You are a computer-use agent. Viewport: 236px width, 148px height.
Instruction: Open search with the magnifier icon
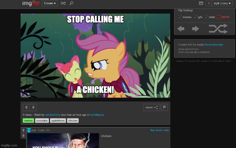(71, 3)
